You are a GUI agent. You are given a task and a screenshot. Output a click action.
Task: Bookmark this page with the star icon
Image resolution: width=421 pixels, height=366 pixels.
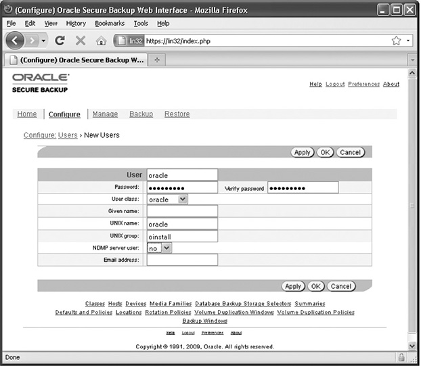click(x=396, y=41)
